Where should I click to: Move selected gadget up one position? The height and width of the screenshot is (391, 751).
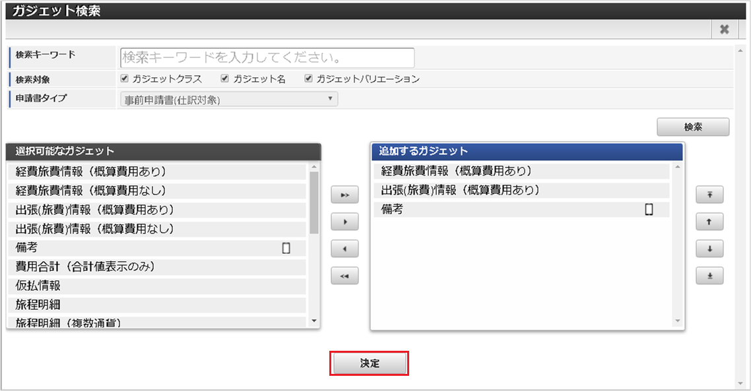(x=709, y=222)
